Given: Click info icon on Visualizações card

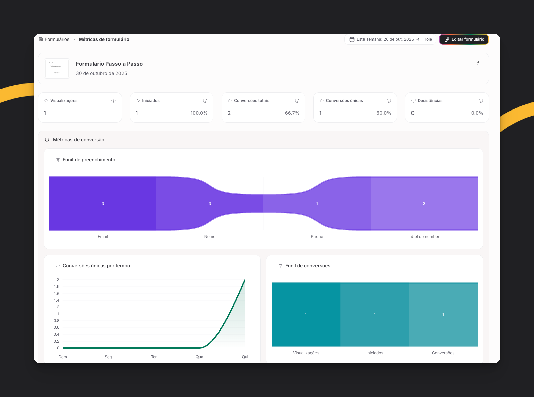Looking at the screenshot, I should click(113, 101).
